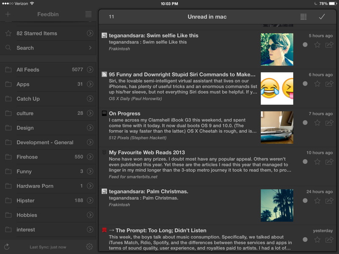The height and width of the screenshot is (254, 339).
Task: Expand the Firehose folder arrow
Action: pos(90,157)
